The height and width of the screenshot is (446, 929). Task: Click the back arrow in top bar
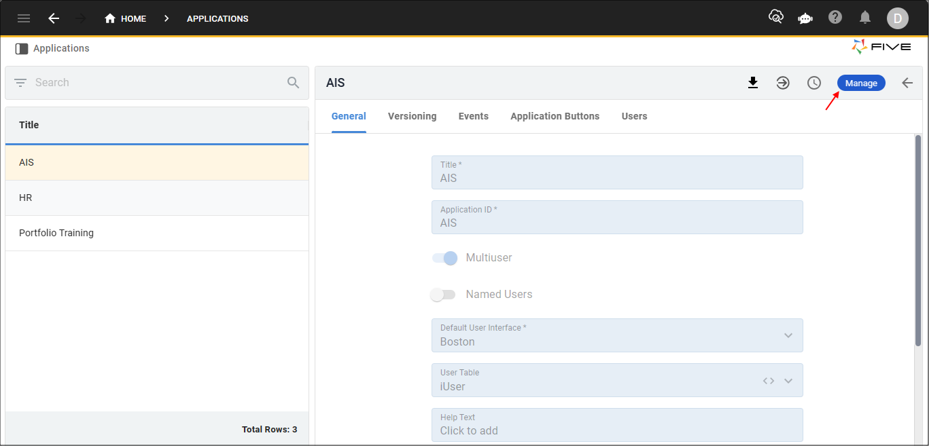54,18
